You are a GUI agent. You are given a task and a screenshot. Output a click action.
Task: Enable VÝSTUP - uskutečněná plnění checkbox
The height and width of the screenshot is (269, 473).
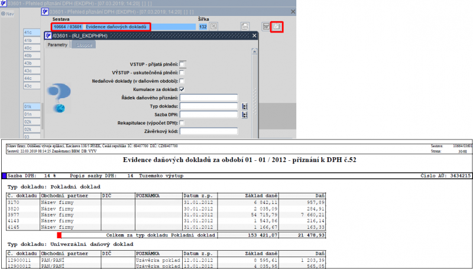pyautogui.click(x=182, y=73)
